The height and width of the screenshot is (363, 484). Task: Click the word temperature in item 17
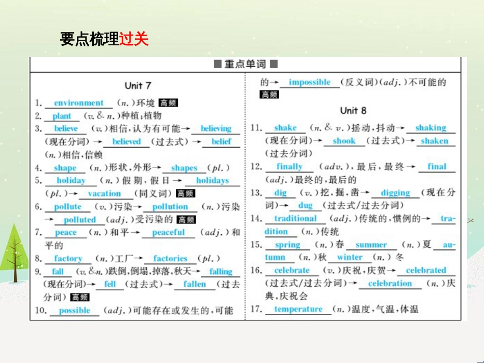(298, 309)
